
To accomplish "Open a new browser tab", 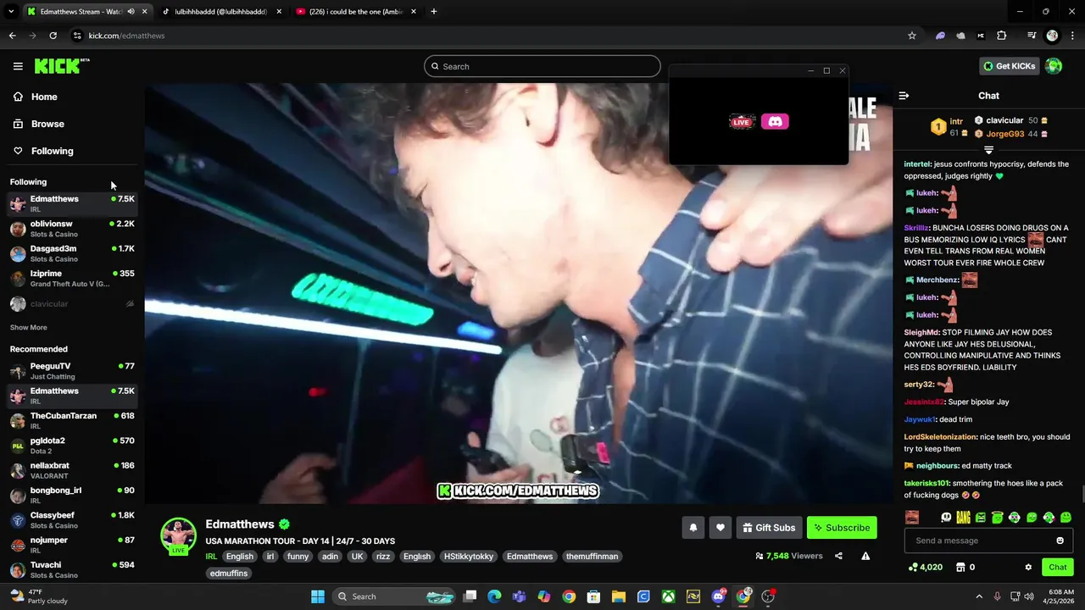I will [433, 12].
